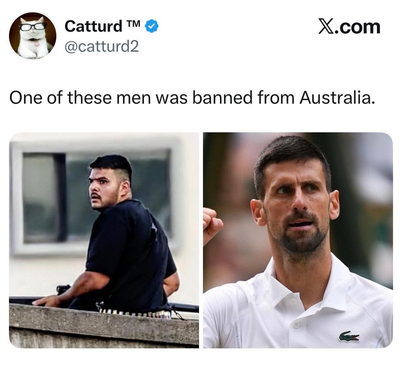Open the right photo of man in white polo
The image size is (402, 375).
click(298, 240)
